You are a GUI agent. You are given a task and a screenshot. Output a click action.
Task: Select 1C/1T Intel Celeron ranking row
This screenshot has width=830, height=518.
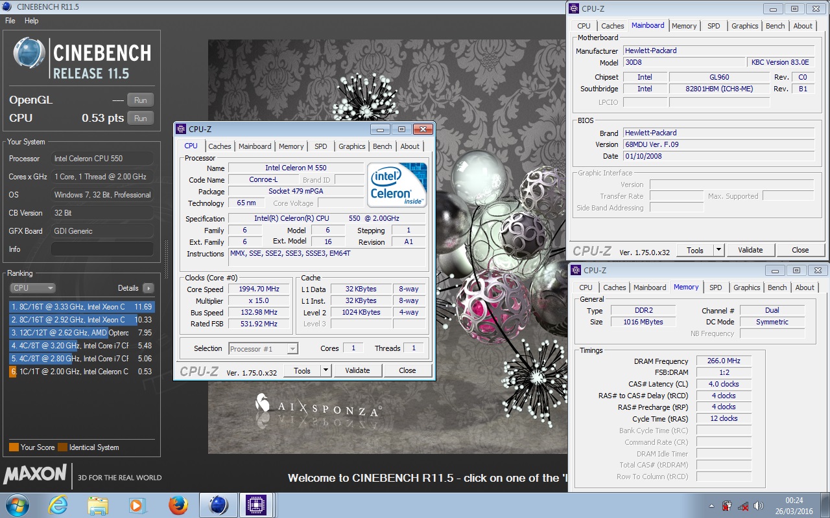click(82, 372)
